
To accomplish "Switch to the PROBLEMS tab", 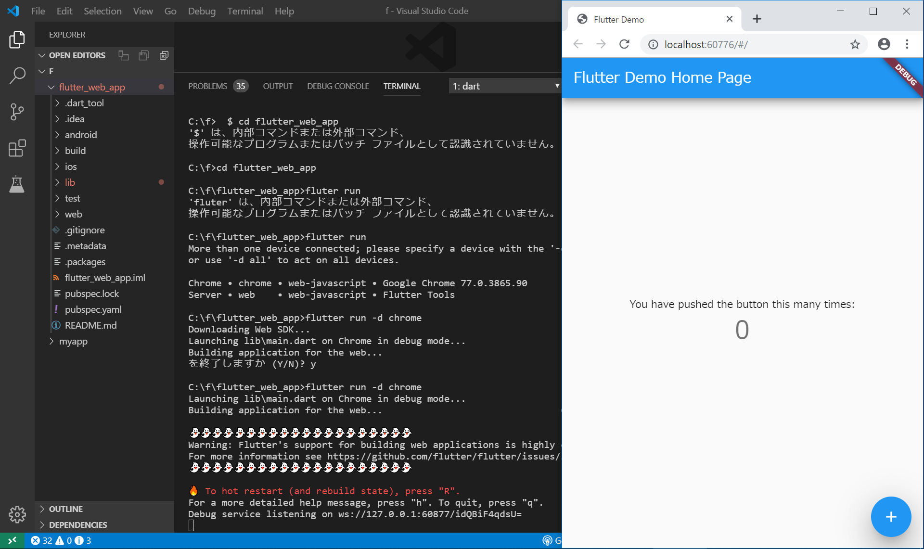I will 207,86.
